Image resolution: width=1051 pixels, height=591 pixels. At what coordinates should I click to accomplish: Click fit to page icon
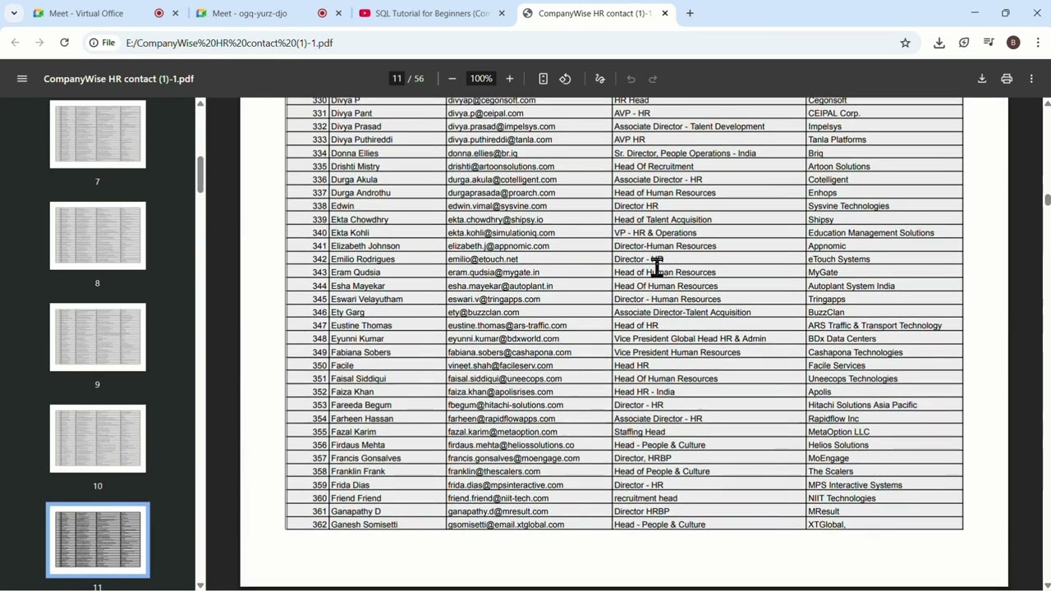click(543, 79)
